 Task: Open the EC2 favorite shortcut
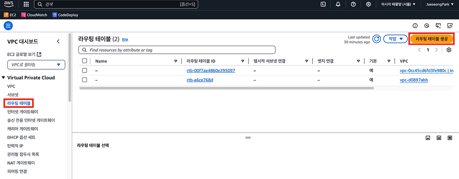10,15
